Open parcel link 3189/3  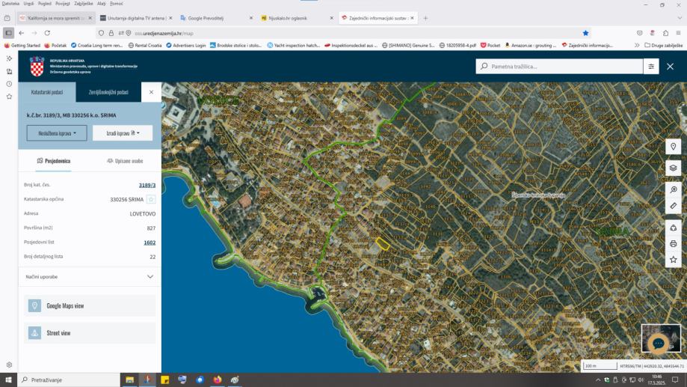coord(147,185)
